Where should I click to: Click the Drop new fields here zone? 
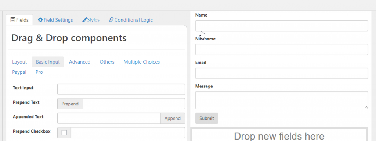tap(279, 135)
